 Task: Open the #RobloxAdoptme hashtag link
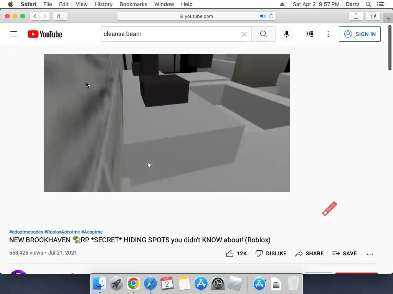(62, 232)
